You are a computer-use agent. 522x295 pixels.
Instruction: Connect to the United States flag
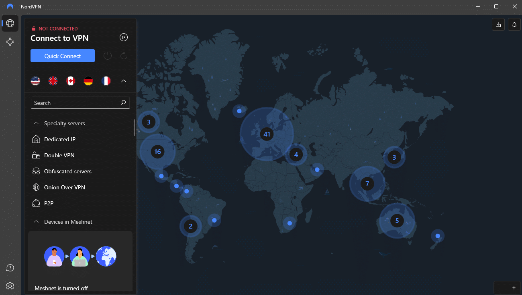pyautogui.click(x=35, y=81)
